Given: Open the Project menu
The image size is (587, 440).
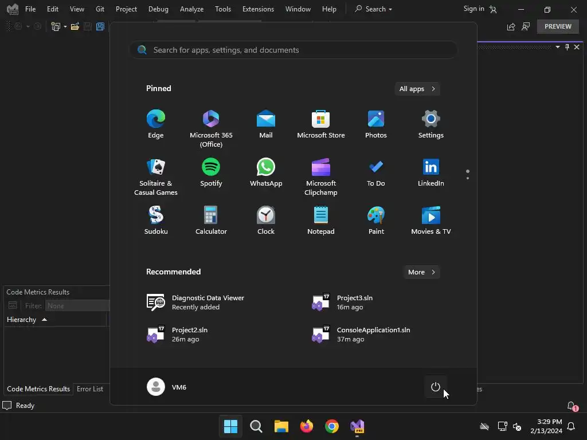Looking at the screenshot, I should tap(126, 9).
